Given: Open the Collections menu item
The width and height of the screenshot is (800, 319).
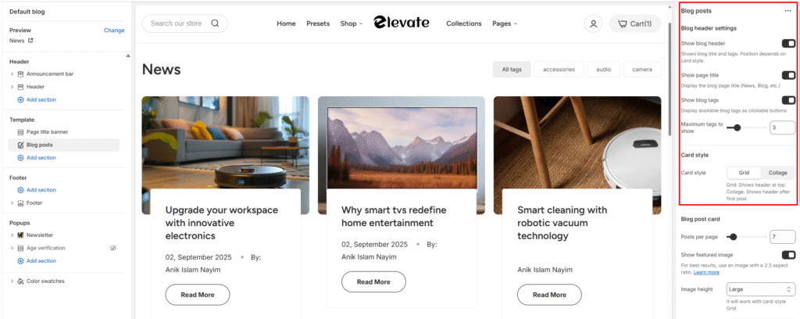Looking at the screenshot, I should (x=464, y=23).
